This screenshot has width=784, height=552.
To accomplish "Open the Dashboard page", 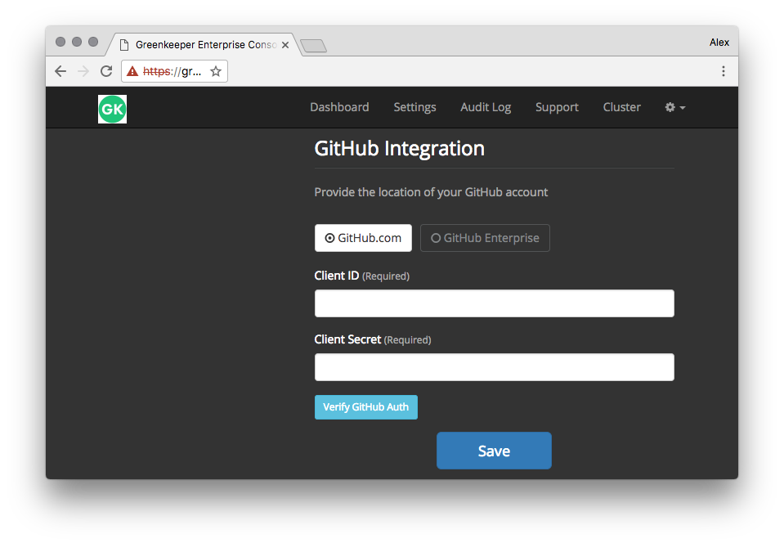I will pos(339,107).
